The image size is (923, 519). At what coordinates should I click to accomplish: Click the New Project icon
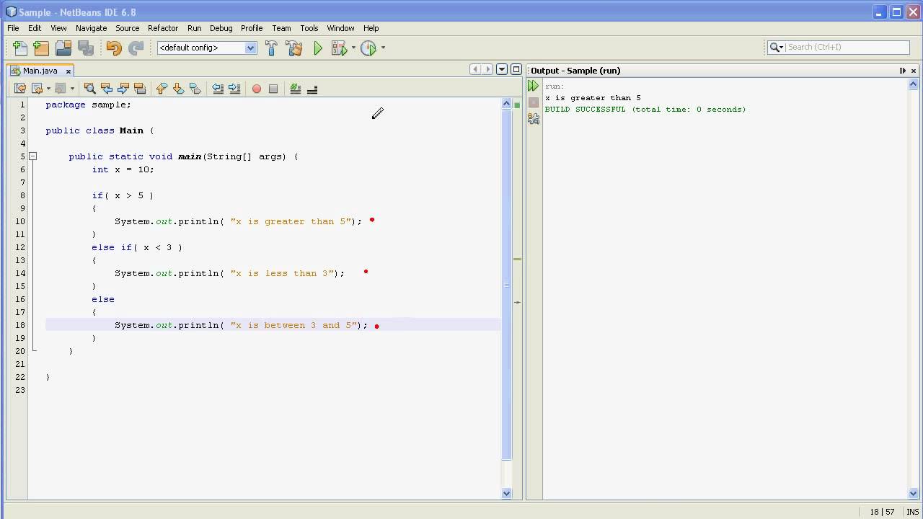(41, 48)
